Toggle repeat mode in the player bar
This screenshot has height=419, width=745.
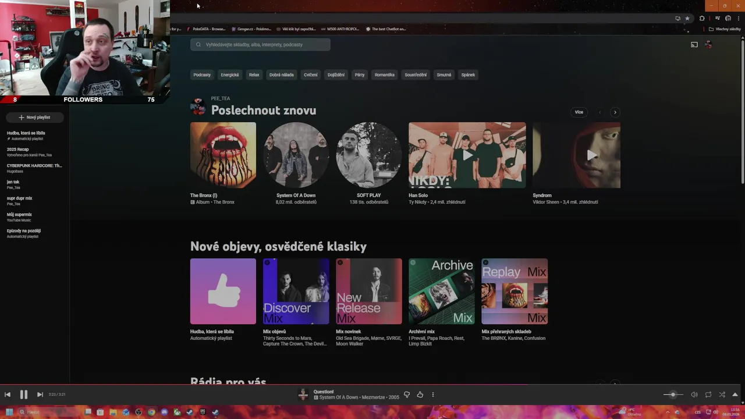(x=708, y=395)
